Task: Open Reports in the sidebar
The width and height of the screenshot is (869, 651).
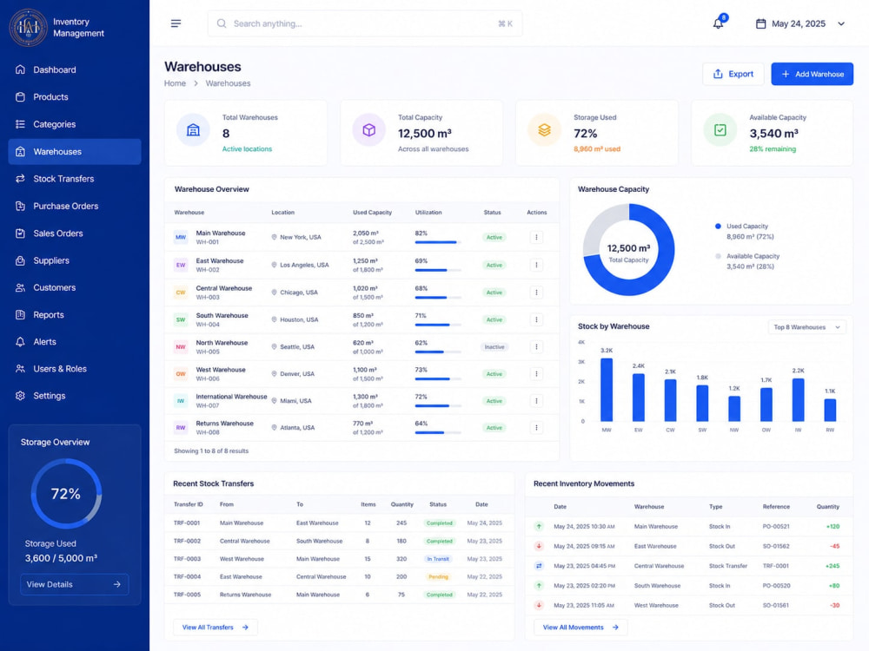Action: pyautogui.click(x=74, y=314)
